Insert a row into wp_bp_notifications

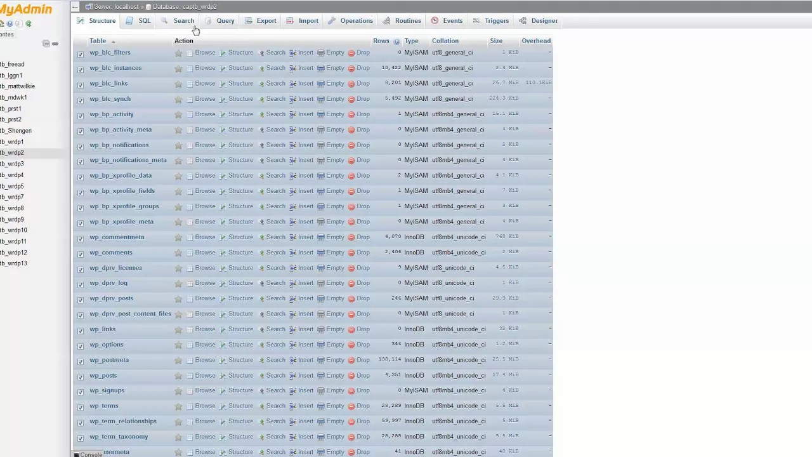coord(301,145)
